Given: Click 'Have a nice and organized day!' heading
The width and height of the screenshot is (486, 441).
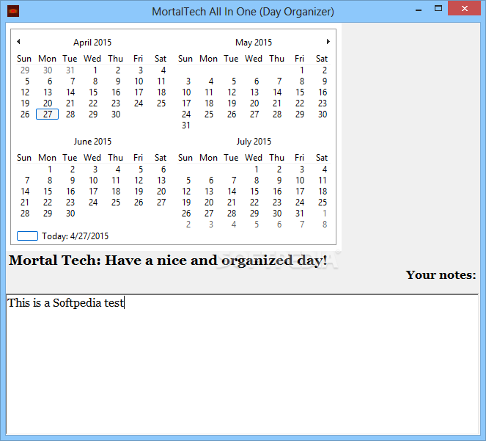Looking at the screenshot, I should [x=216, y=260].
